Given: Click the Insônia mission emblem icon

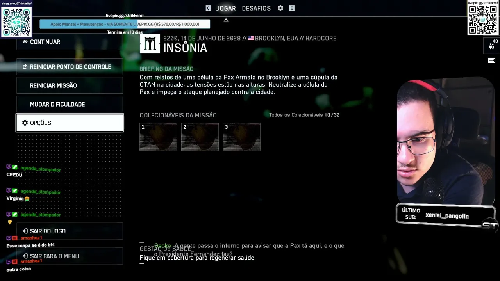Looking at the screenshot, I should (150, 44).
